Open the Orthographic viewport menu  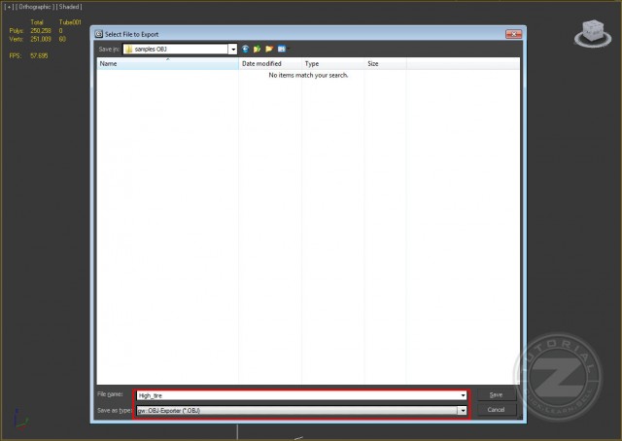click(x=33, y=6)
